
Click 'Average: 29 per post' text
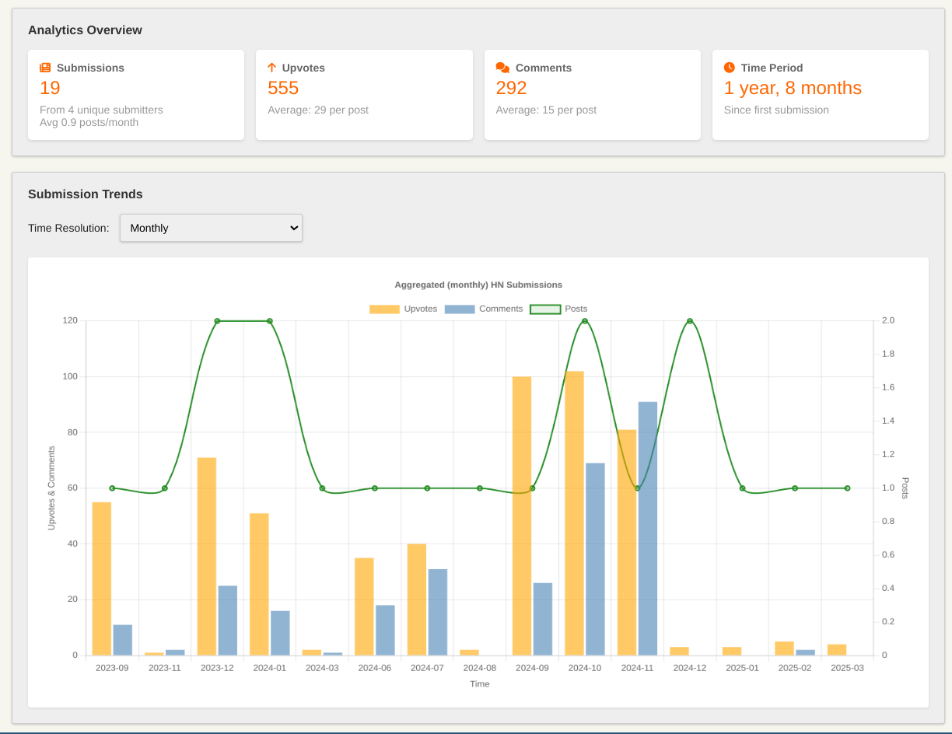[318, 110]
